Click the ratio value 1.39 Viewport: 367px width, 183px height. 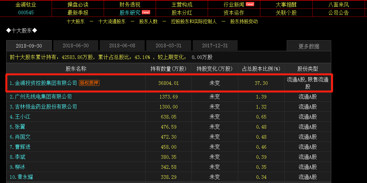pyautogui.click(x=261, y=97)
